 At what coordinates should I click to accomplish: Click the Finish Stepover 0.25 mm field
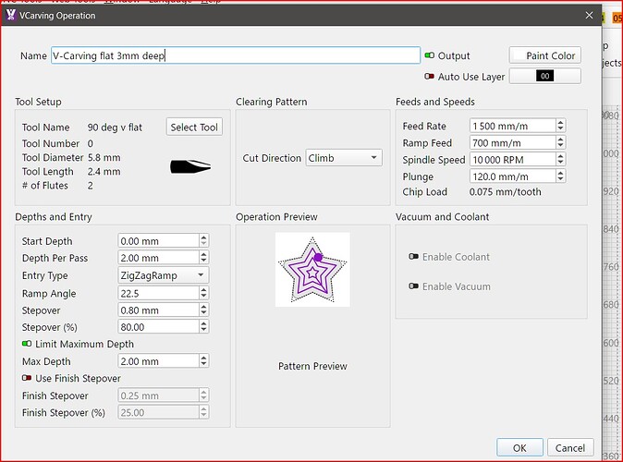pyautogui.click(x=159, y=395)
